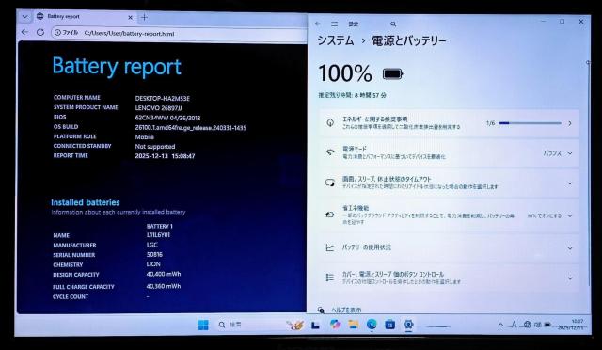This screenshot has width=602, height=350.
Task: Select the 62CN34WW 04/26/2012 BIOS value
Action: tap(167, 118)
